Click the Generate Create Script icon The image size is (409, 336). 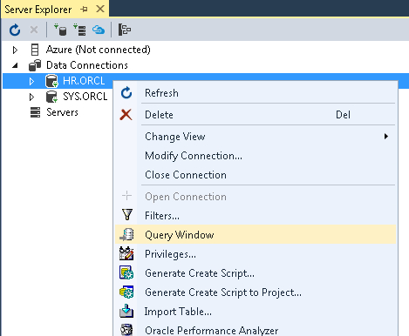tap(126, 272)
